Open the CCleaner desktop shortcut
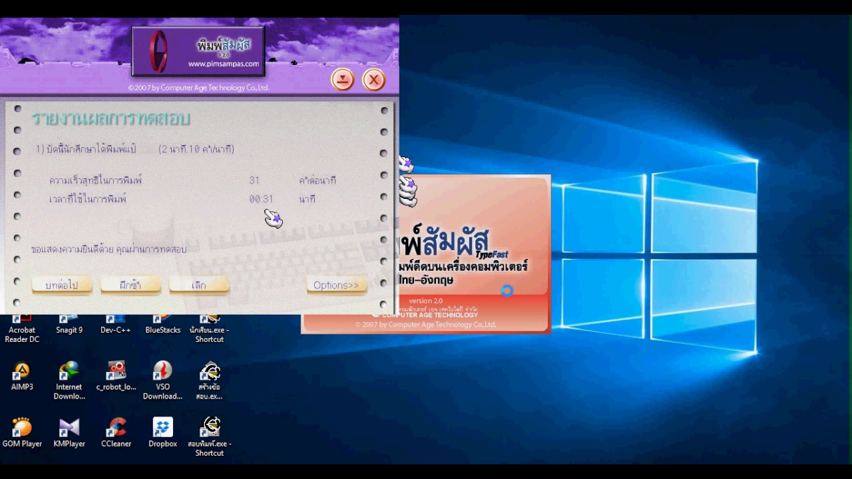852x479 pixels. (116, 432)
